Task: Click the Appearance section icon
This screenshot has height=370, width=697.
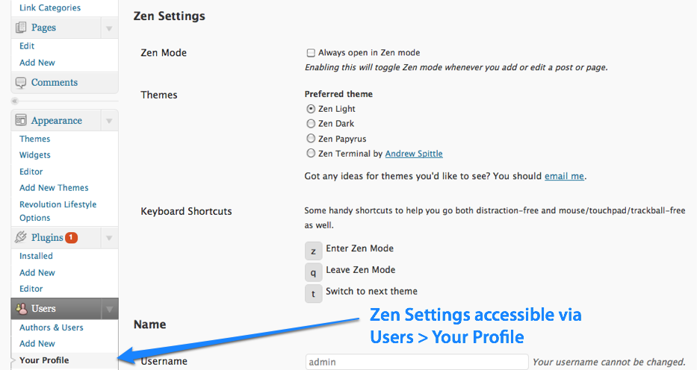Action: (x=21, y=120)
